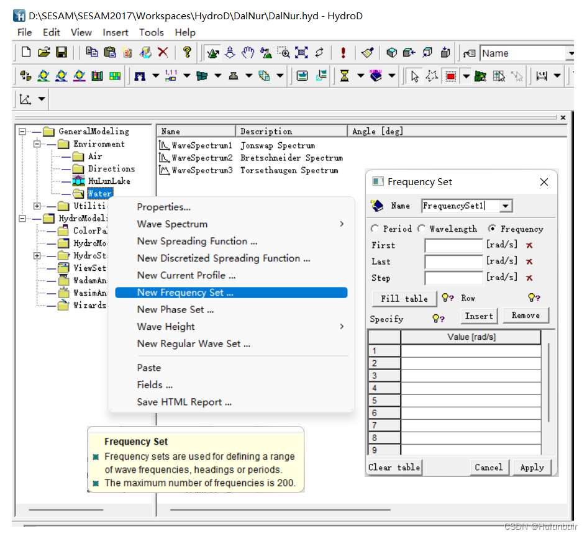The width and height of the screenshot is (587, 536).
Task: Click the Step frequency input field
Action: tap(453, 278)
